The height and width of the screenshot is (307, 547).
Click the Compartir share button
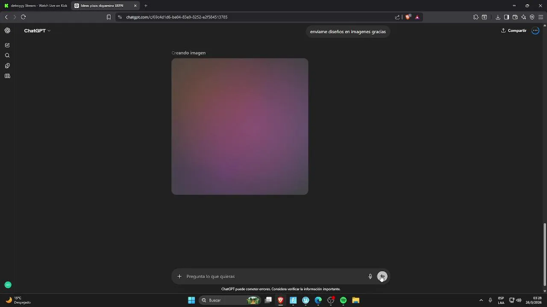pos(514,31)
